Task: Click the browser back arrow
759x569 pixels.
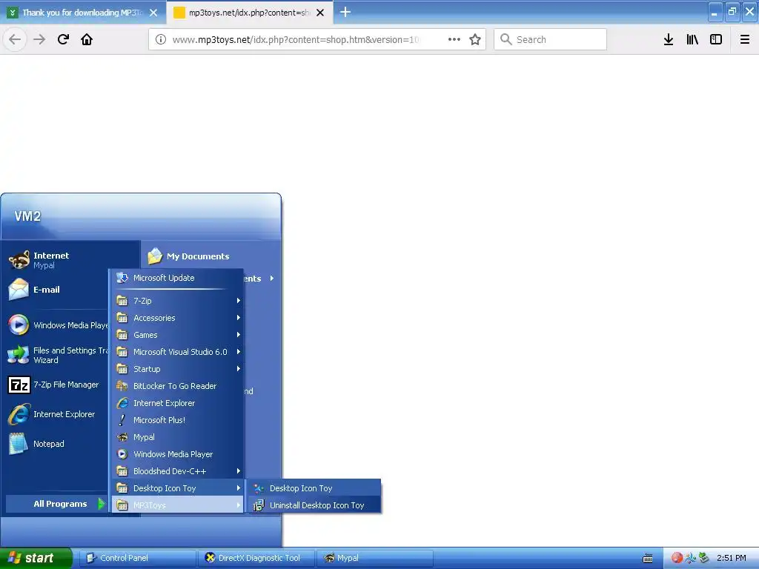Action: [x=15, y=39]
